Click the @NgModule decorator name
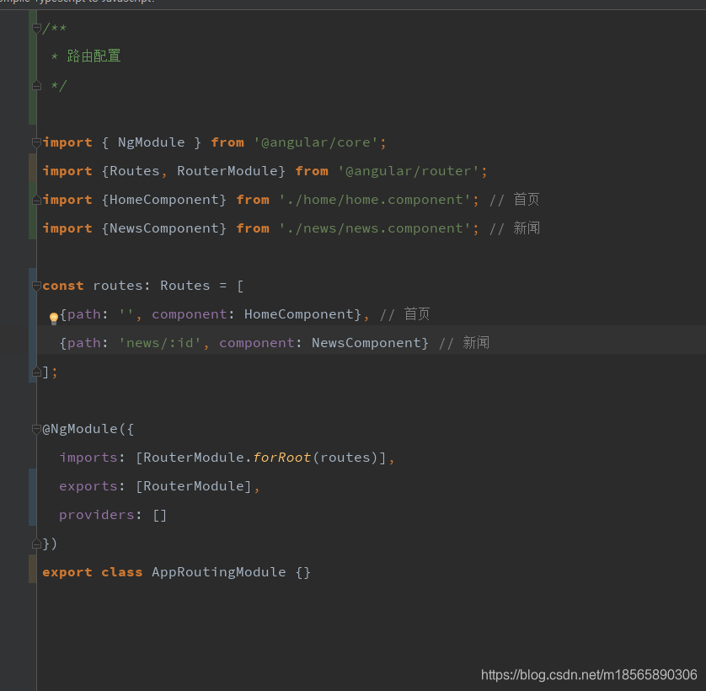Image resolution: width=706 pixels, height=691 pixels. coord(80,429)
